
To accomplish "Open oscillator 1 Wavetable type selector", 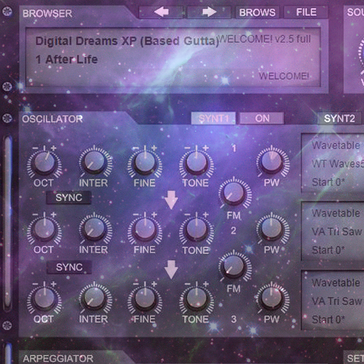I will click(336, 146).
